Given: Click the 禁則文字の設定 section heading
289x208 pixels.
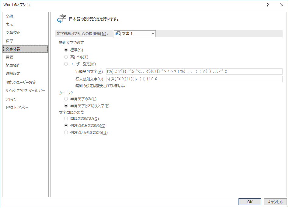Looking at the screenshot, I should 71,43.
